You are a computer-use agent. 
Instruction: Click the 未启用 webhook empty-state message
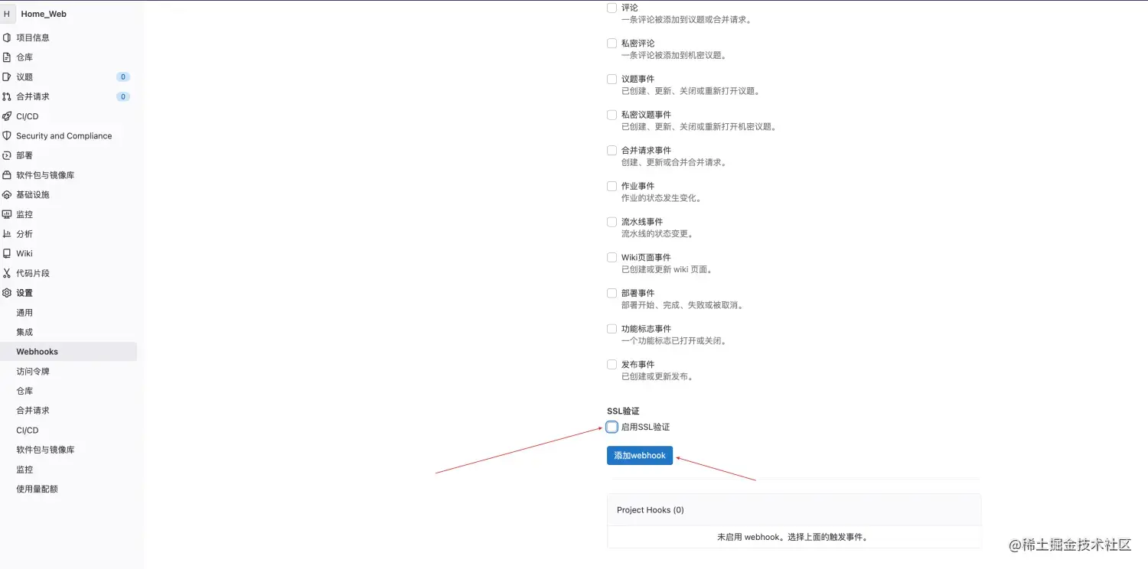794,537
